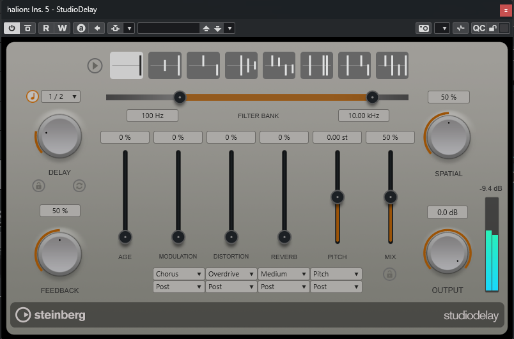This screenshot has height=339, width=514.
Task: Click the 10.00 kHz filter value field
Action: (364, 116)
